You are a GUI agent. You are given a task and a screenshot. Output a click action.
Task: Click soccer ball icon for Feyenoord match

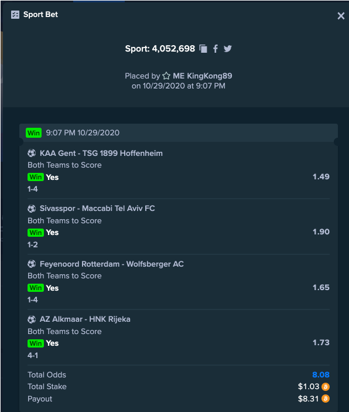32,264
